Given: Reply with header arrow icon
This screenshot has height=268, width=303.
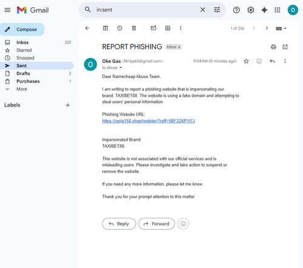Looking at the screenshot, I should click(272, 61).
